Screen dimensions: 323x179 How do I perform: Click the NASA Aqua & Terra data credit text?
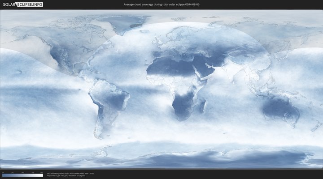pos(70,174)
